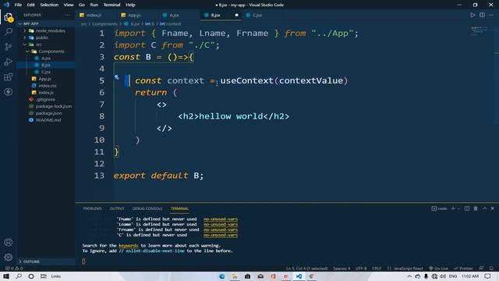The width and height of the screenshot is (499, 281).
Task: Open the Terminal menu
Action: coord(111,5)
